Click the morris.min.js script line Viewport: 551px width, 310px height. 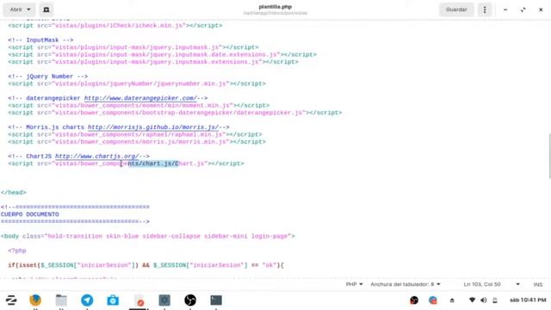point(137,141)
